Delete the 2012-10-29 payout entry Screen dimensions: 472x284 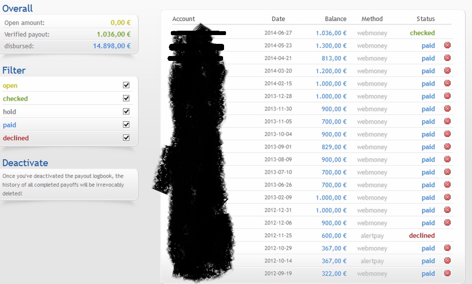point(447,248)
